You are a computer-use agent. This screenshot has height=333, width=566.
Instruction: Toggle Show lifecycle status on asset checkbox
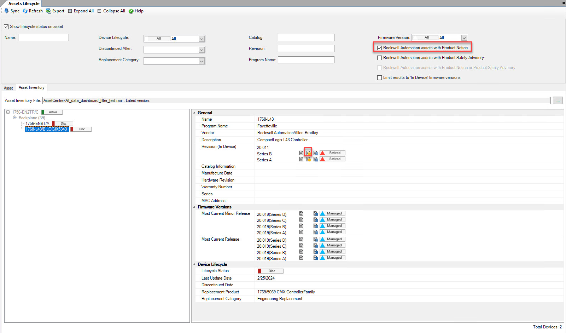pos(6,27)
